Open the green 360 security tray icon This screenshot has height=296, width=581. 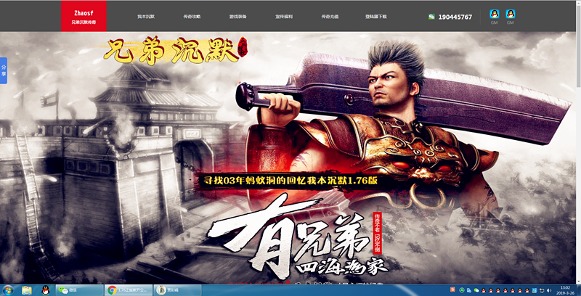[462, 290]
